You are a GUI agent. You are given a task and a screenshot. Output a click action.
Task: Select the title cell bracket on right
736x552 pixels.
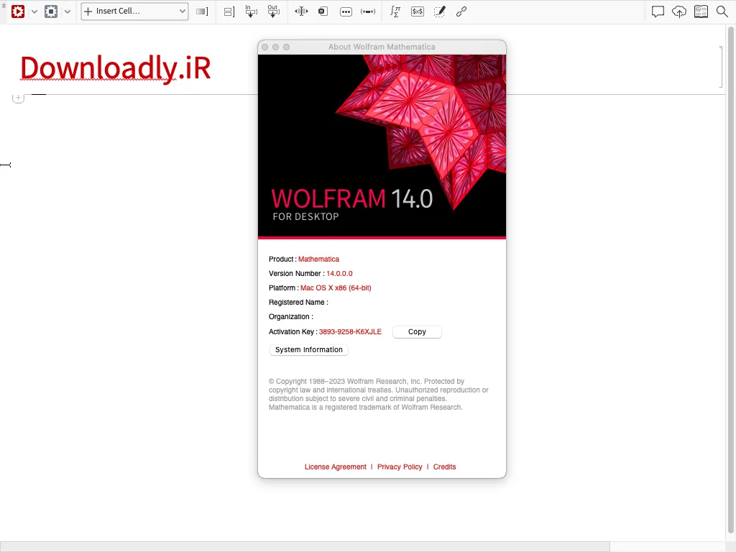720,67
